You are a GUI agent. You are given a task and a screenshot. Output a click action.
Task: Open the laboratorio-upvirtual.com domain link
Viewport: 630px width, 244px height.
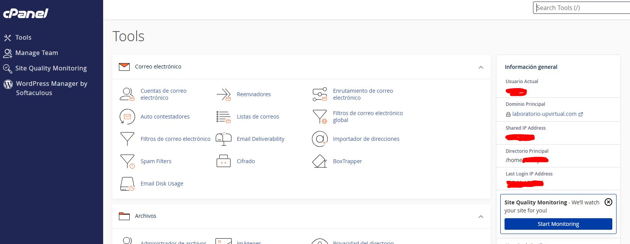point(544,114)
